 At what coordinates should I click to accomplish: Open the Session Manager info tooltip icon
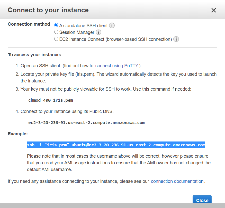tap(98, 32)
